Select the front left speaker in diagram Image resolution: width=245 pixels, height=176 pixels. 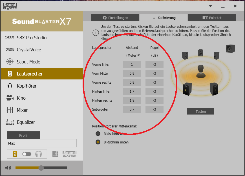coord(185,56)
